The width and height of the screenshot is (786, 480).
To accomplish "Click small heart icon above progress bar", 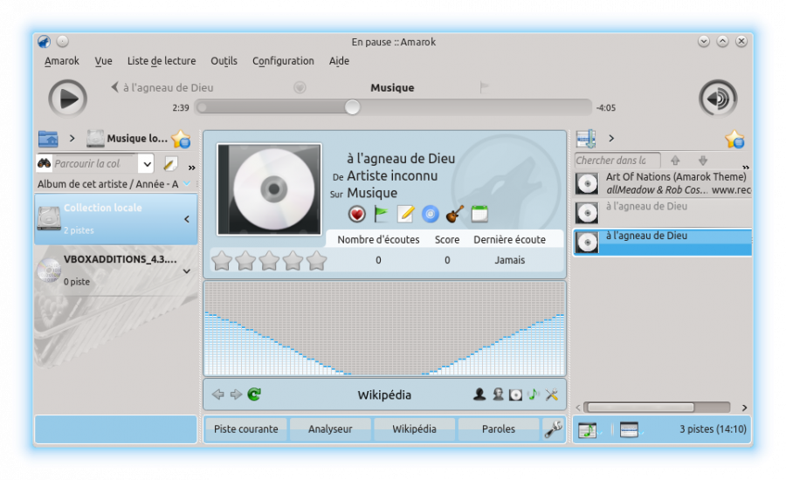I will pyautogui.click(x=300, y=87).
